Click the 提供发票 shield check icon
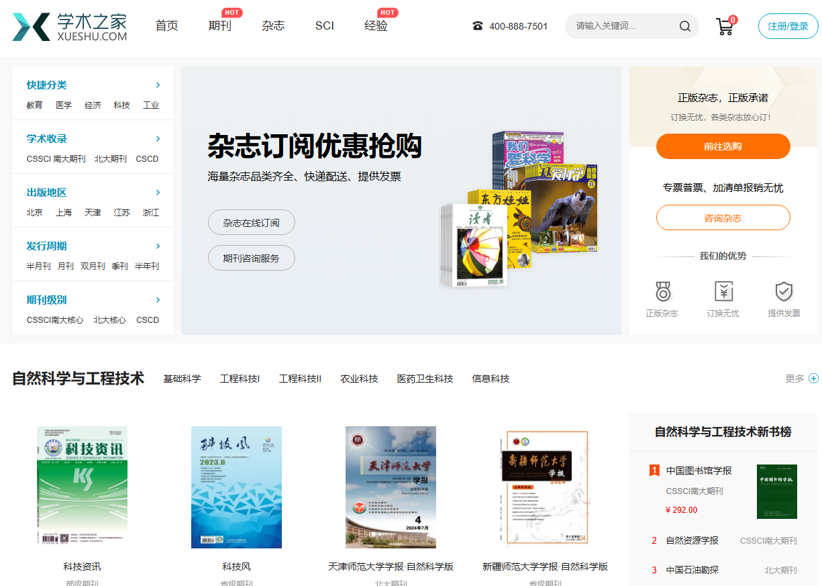The height and width of the screenshot is (586, 822). [x=784, y=291]
